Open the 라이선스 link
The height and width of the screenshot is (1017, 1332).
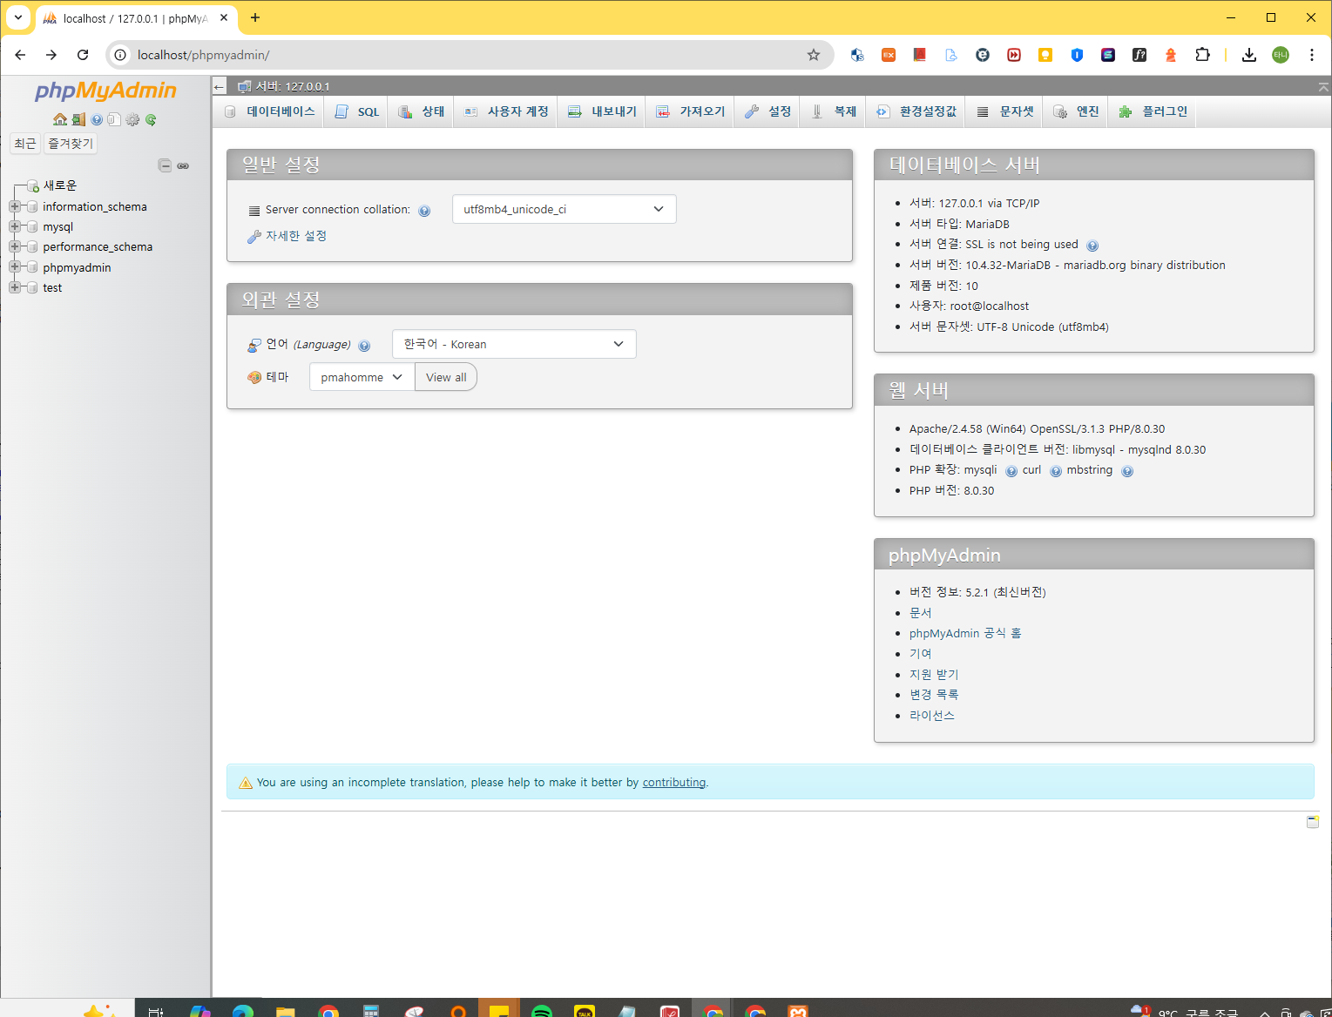tap(932, 716)
